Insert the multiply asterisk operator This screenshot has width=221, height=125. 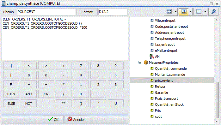pyautogui.click(x=64, y=85)
